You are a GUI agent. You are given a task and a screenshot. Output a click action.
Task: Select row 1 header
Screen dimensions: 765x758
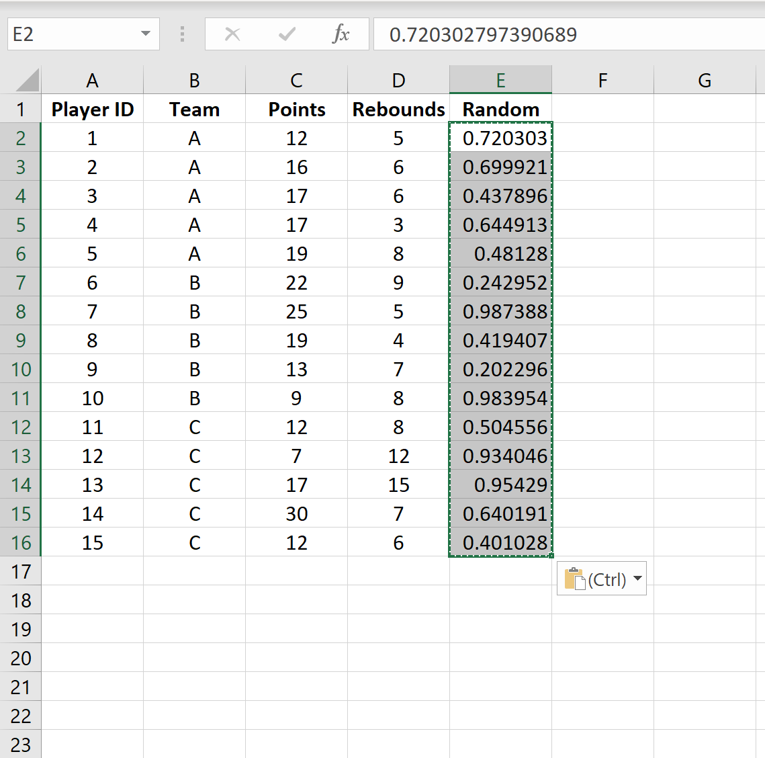click(21, 109)
